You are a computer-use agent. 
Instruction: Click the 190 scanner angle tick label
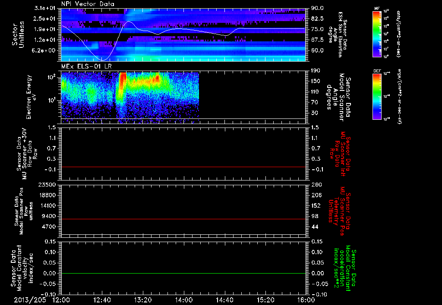(x=316, y=71)
